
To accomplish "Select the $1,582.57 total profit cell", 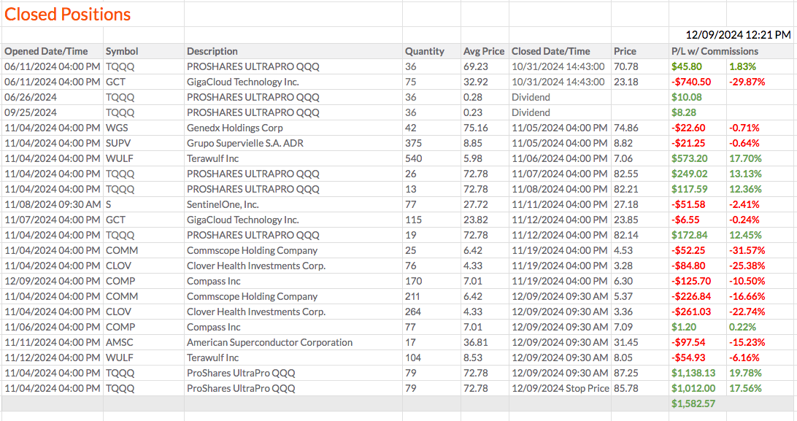I will (x=693, y=403).
